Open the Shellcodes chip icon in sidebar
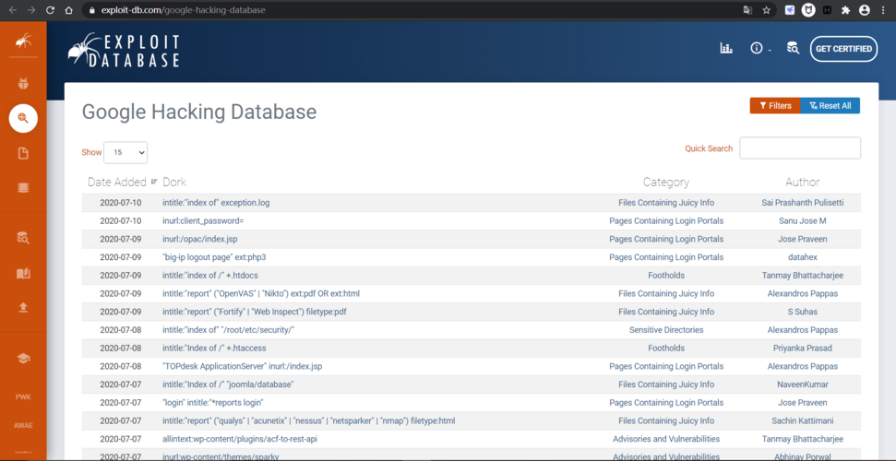The height and width of the screenshot is (461, 896). click(23, 187)
